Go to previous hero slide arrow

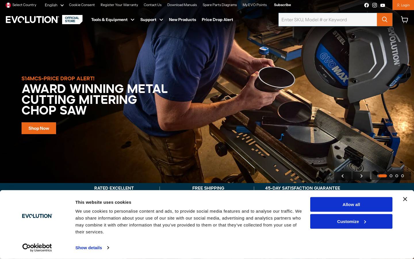343,176
